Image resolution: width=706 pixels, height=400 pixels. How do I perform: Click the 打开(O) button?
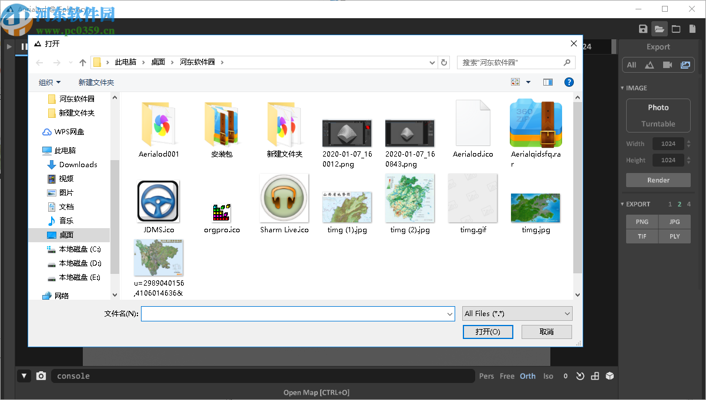(488, 332)
